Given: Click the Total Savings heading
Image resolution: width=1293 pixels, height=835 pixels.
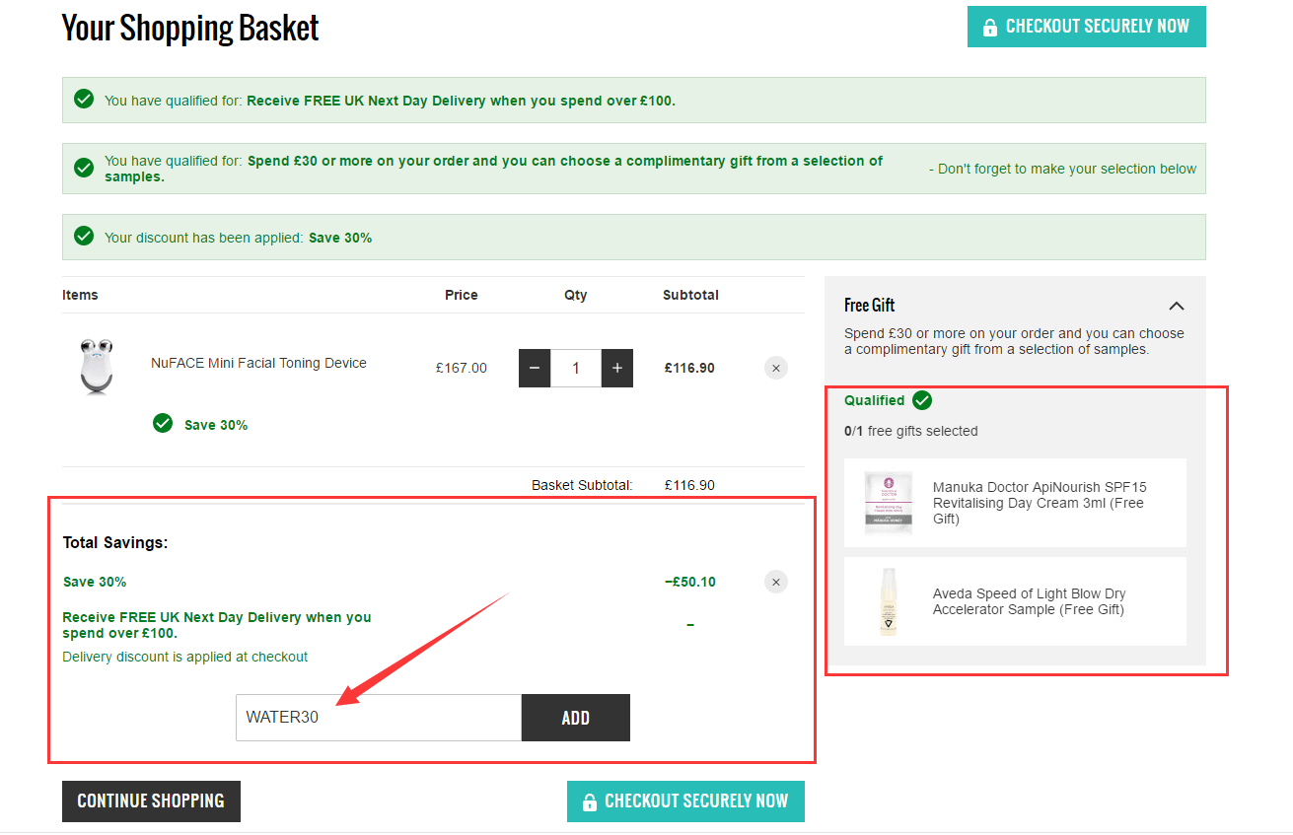Looking at the screenshot, I should pos(115,542).
